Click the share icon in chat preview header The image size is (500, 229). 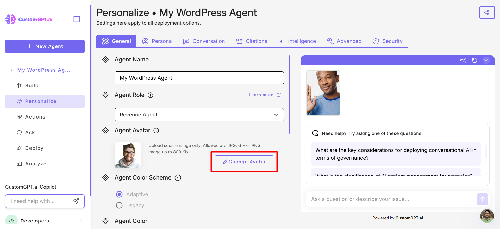(x=463, y=60)
